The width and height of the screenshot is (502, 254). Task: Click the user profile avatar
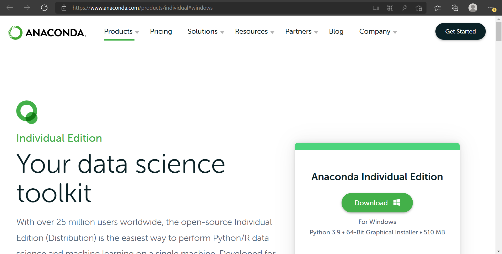473,8
